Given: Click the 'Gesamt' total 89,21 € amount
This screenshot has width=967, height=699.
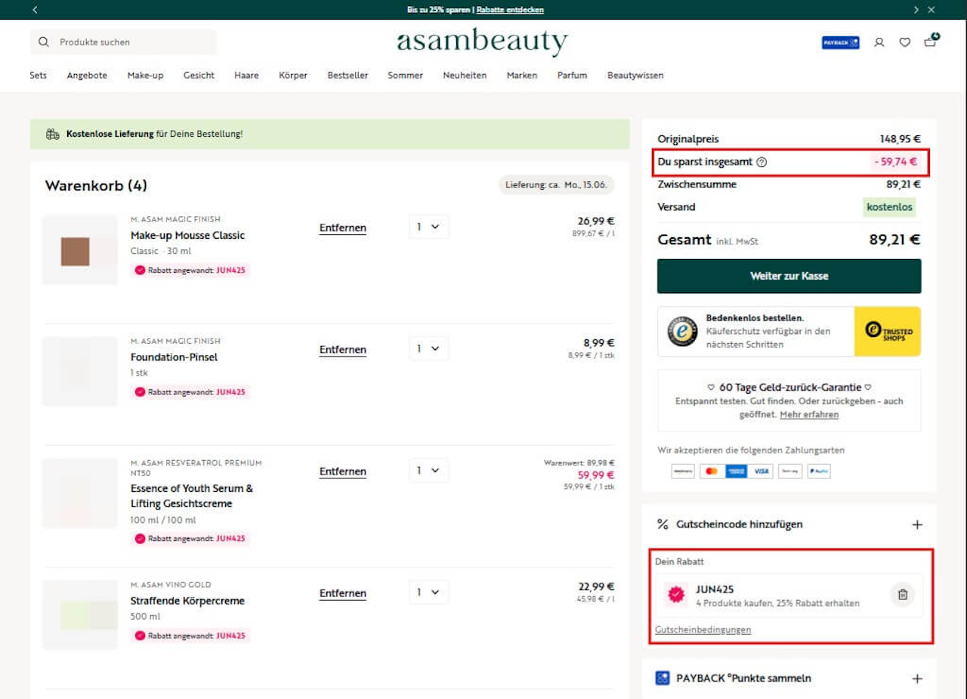Looking at the screenshot, I should pos(894,240).
